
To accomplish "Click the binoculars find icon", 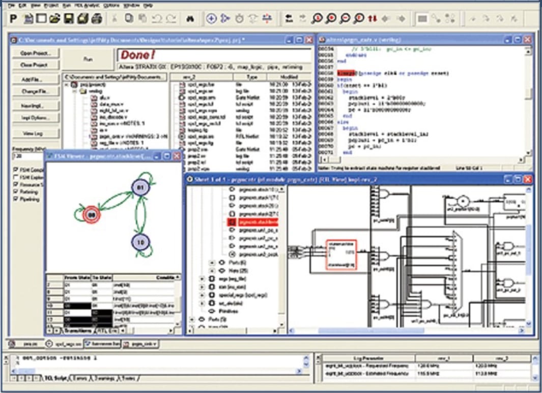I will [191, 19].
